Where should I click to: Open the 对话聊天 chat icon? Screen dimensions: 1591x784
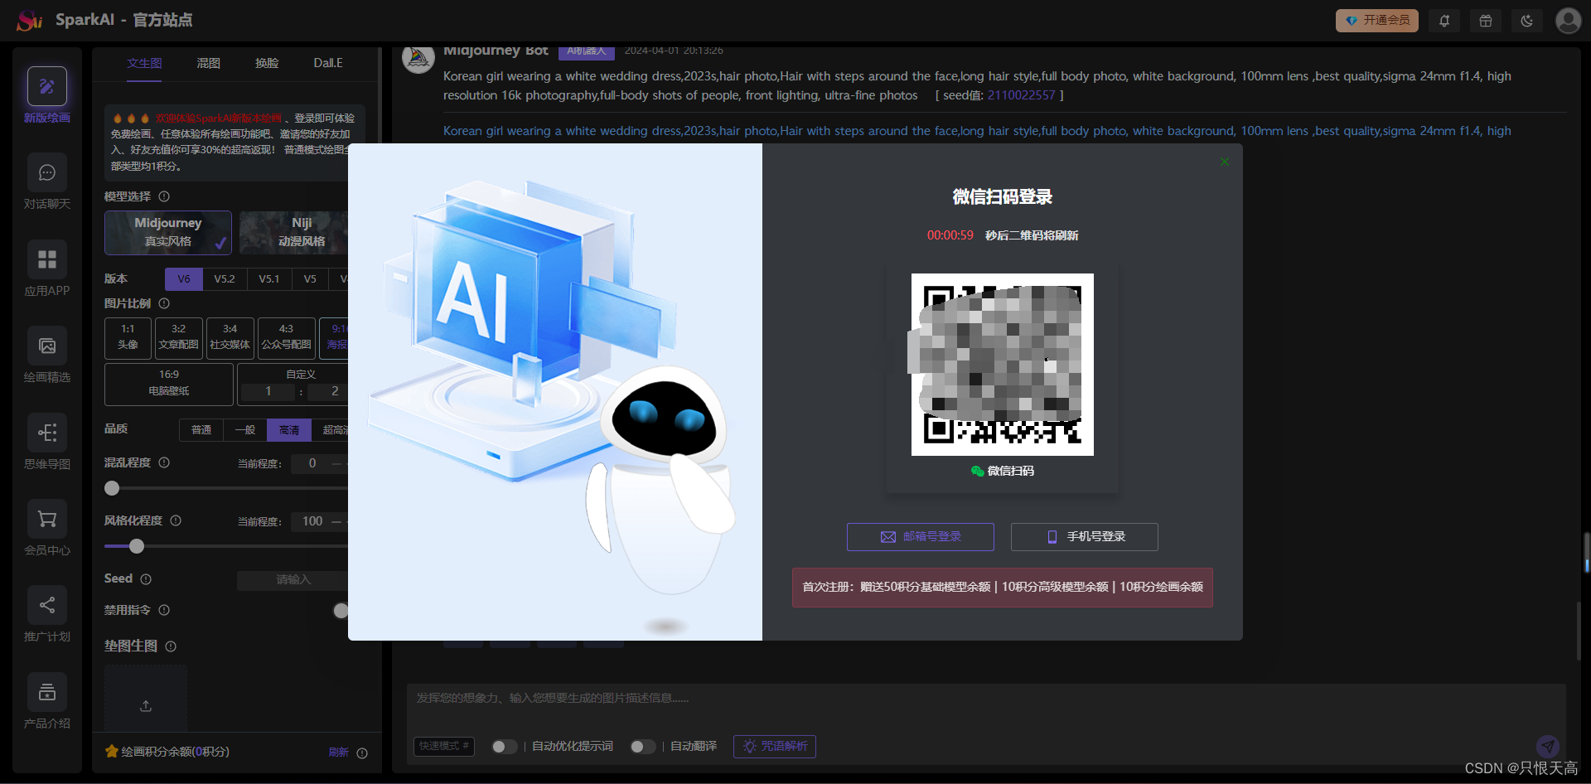pos(47,172)
